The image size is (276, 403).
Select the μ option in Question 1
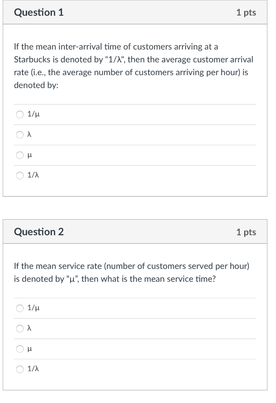point(19,155)
